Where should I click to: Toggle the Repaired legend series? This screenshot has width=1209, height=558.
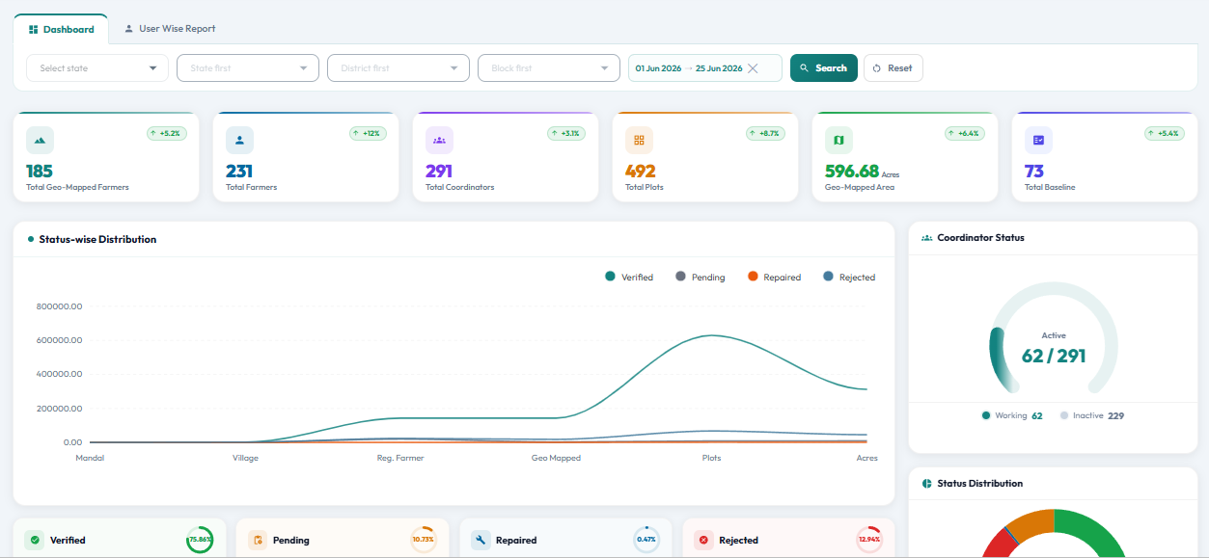[x=775, y=277]
